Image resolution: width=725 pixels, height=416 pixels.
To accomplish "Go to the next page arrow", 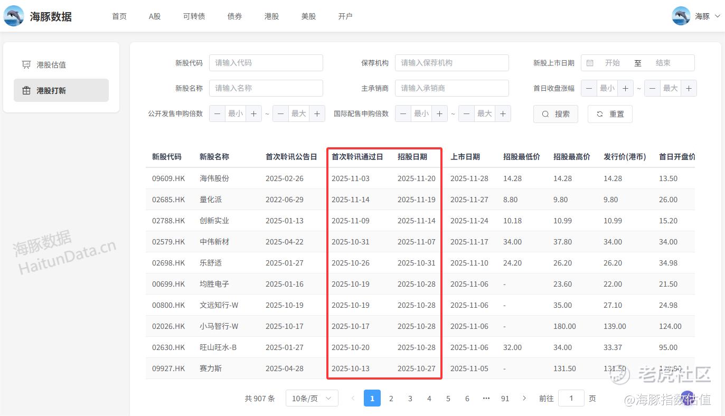I will 524,398.
